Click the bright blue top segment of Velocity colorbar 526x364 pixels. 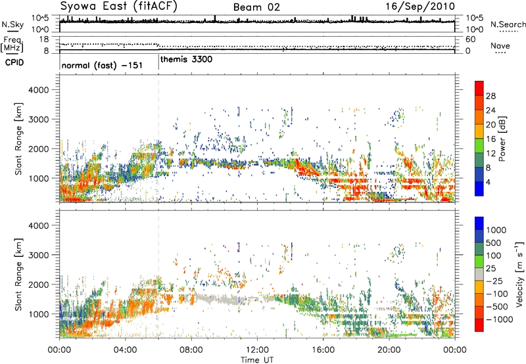[479, 223]
